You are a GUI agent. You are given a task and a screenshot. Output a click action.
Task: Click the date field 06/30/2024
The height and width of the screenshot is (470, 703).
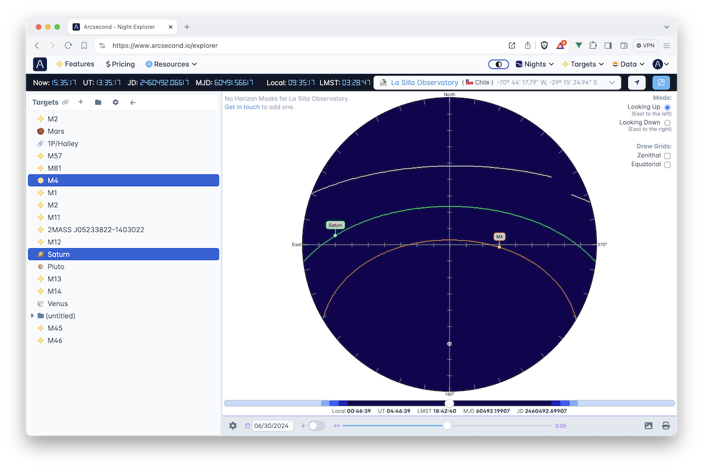click(272, 426)
